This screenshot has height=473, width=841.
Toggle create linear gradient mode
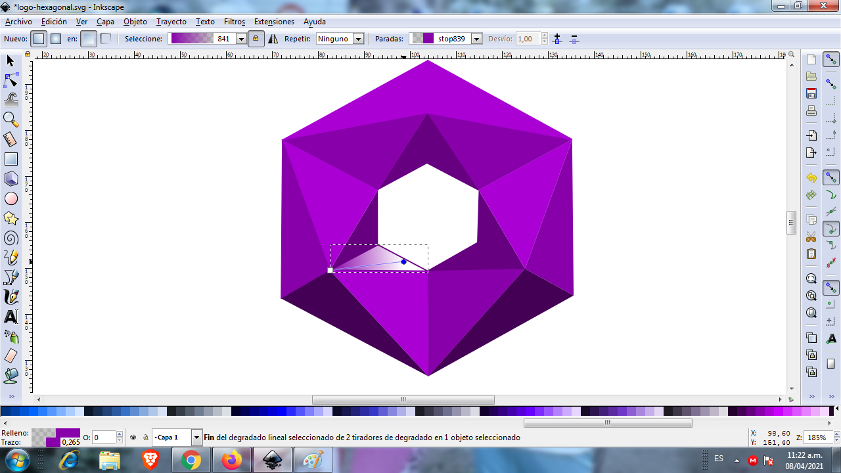click(39, 39)
